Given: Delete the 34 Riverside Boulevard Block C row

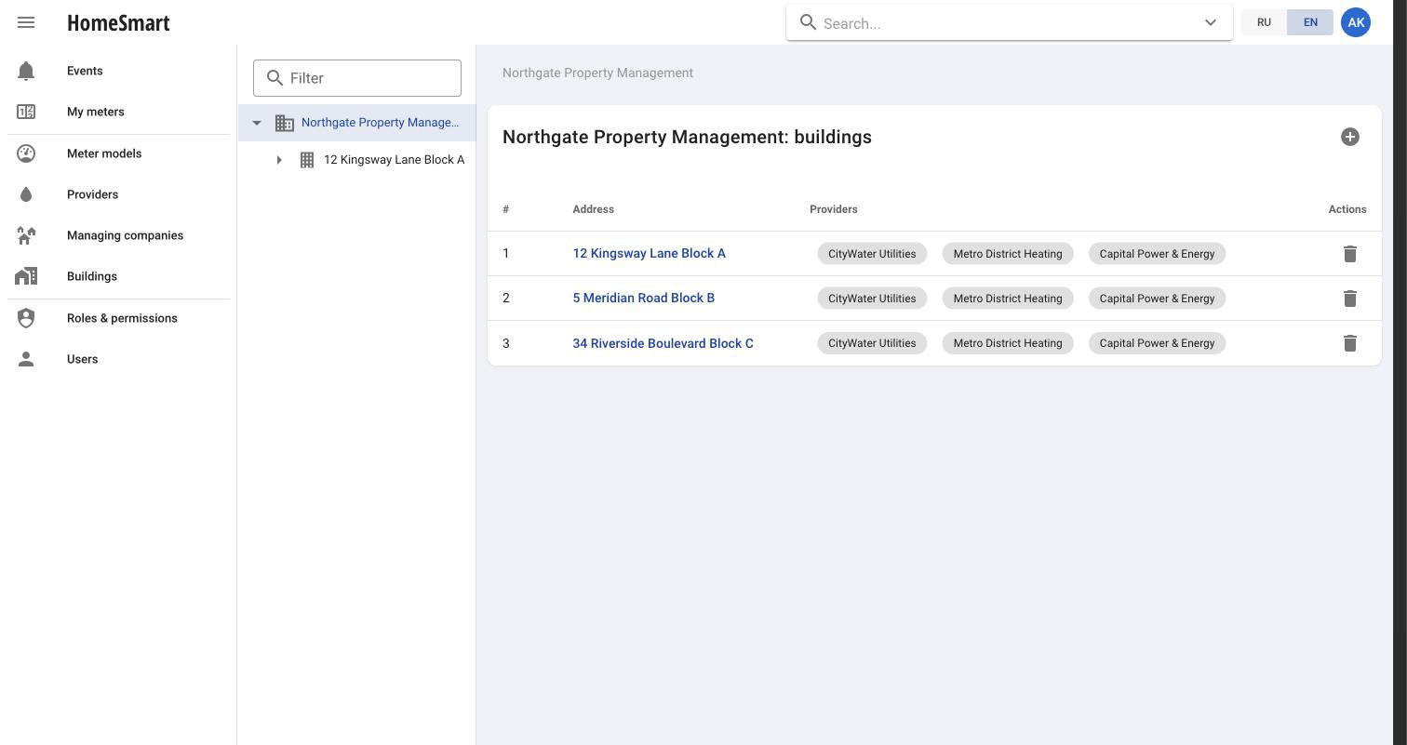Looking at the screenshot, I should click(x=1350, y=343).
